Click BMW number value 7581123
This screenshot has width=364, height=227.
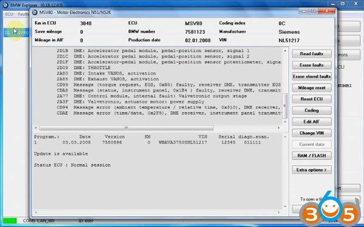tap(195, 32)
